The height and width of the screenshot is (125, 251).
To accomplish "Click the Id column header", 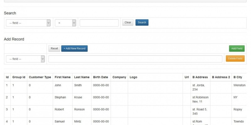I will click(7, 77).
